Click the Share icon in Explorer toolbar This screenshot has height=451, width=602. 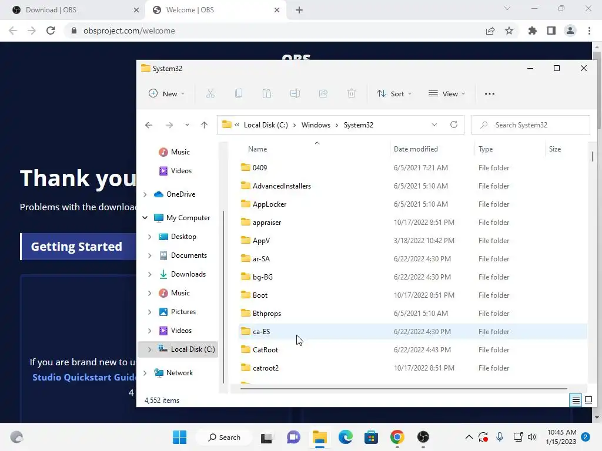[x=323, y=93]
